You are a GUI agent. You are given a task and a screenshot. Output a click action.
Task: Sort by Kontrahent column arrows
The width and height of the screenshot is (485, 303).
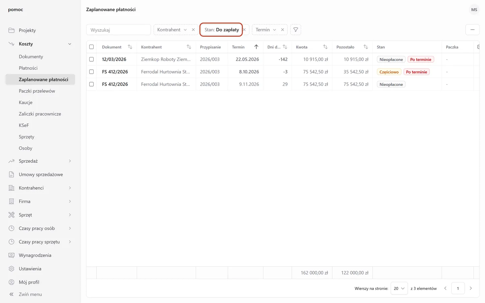point(189,47)
